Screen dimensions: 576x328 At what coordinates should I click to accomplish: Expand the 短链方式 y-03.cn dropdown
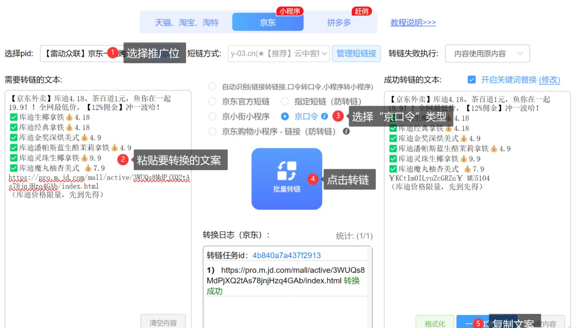(x=279, y=54)
